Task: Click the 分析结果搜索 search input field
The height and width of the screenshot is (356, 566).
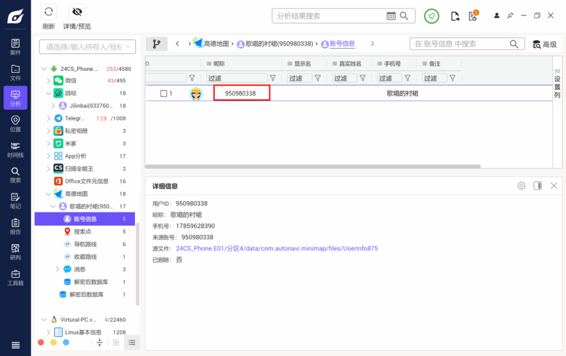Action: click(326, 15)
